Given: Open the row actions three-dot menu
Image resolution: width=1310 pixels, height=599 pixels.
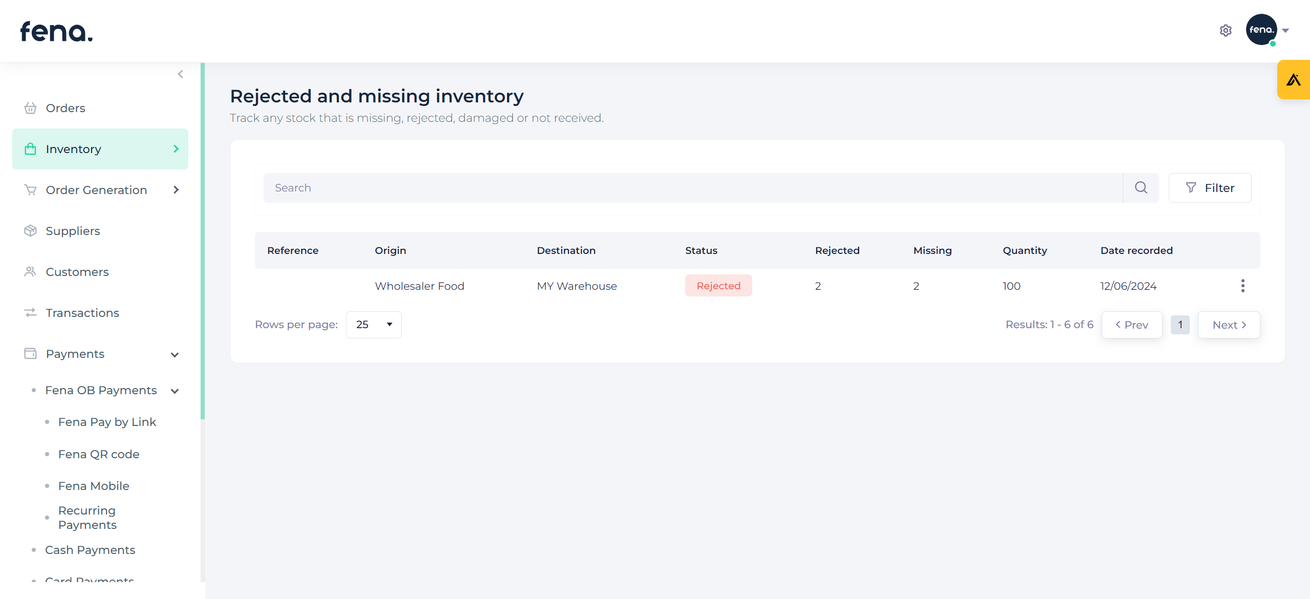Looking at the screenshot, I should pyautogui.click(x=1242, y=286).
